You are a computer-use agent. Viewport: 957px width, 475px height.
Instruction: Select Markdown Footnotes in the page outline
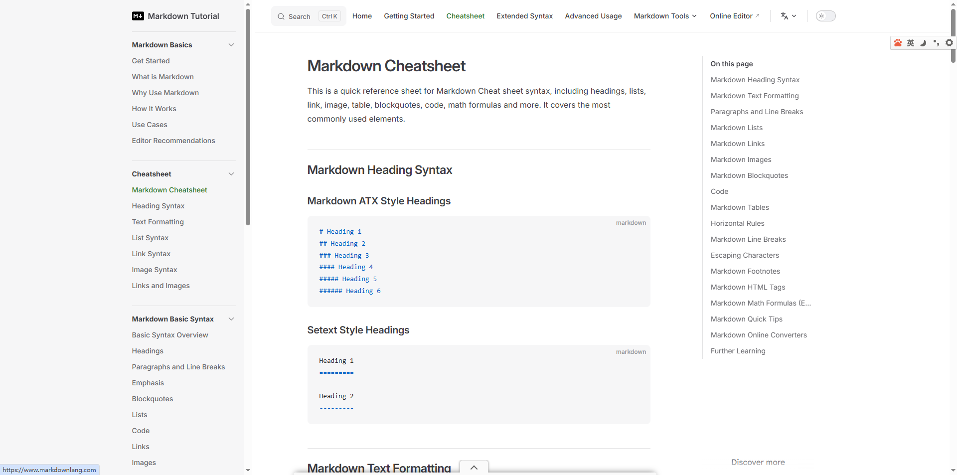[x=745, y=271]
